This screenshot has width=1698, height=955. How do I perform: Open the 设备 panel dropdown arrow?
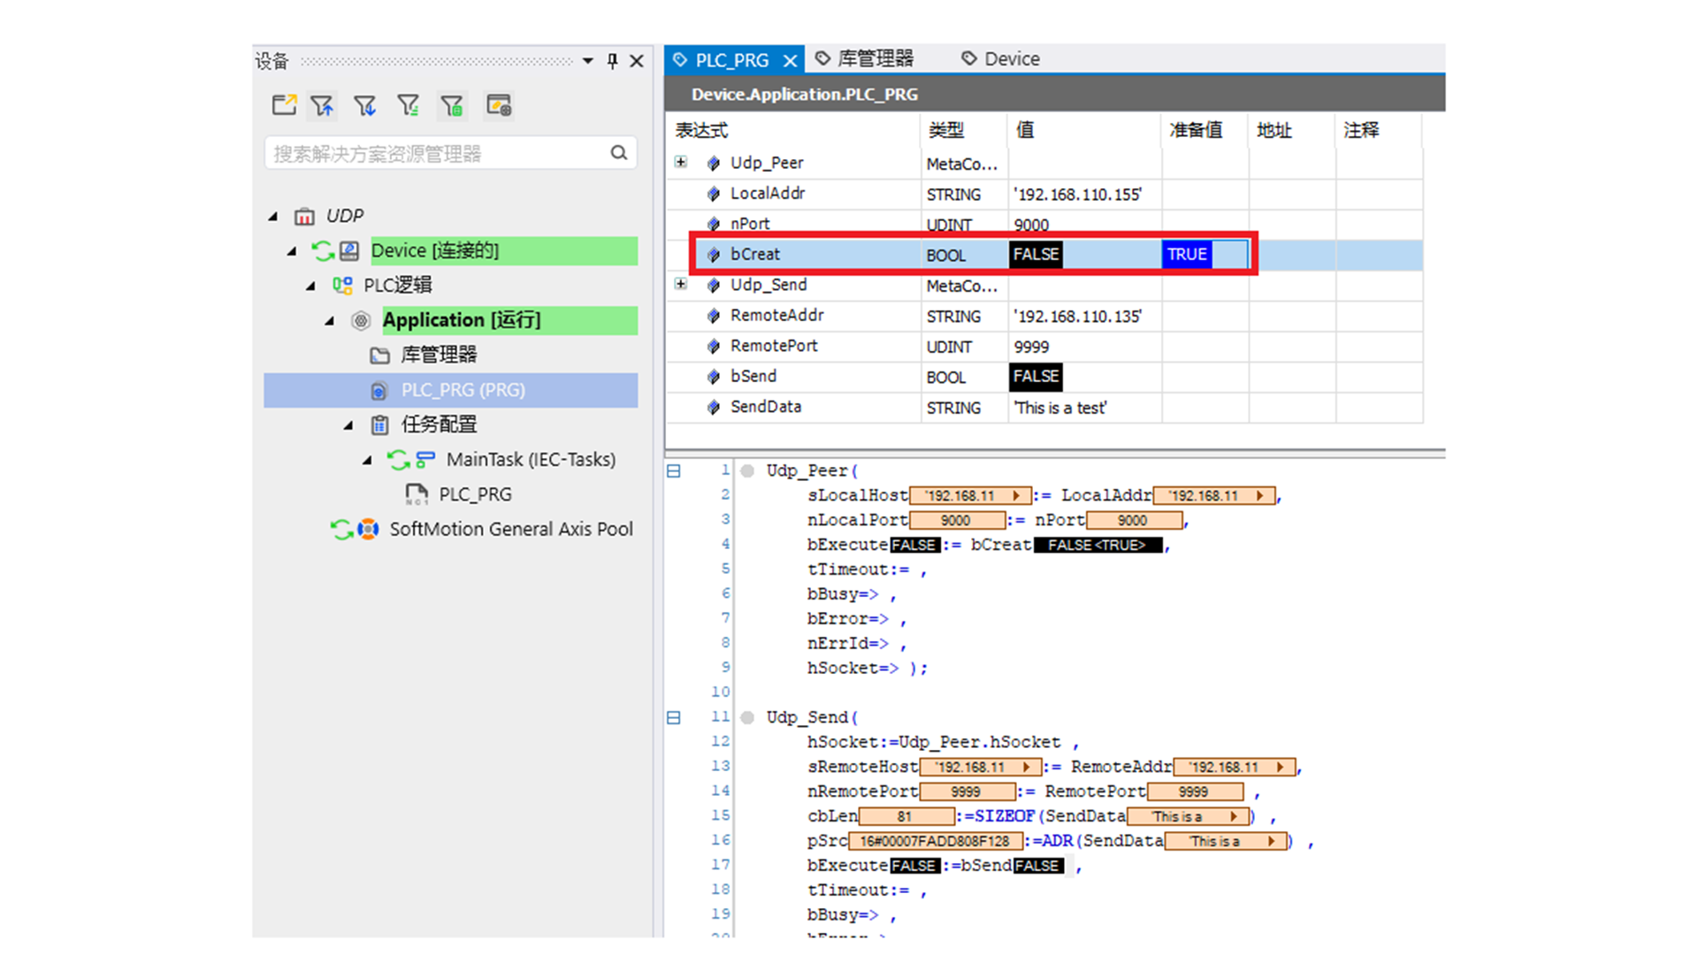587,61
